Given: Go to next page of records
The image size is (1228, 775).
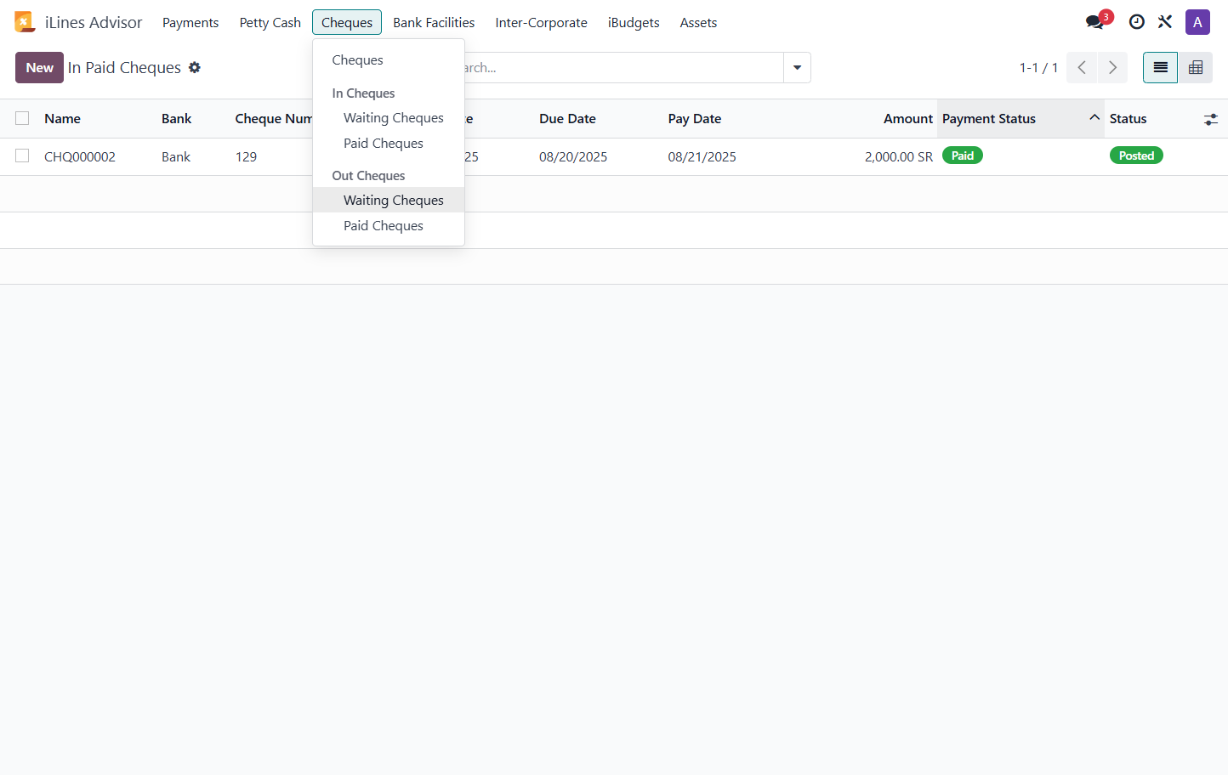Looking at the screenshot, I should (1112, 68).
